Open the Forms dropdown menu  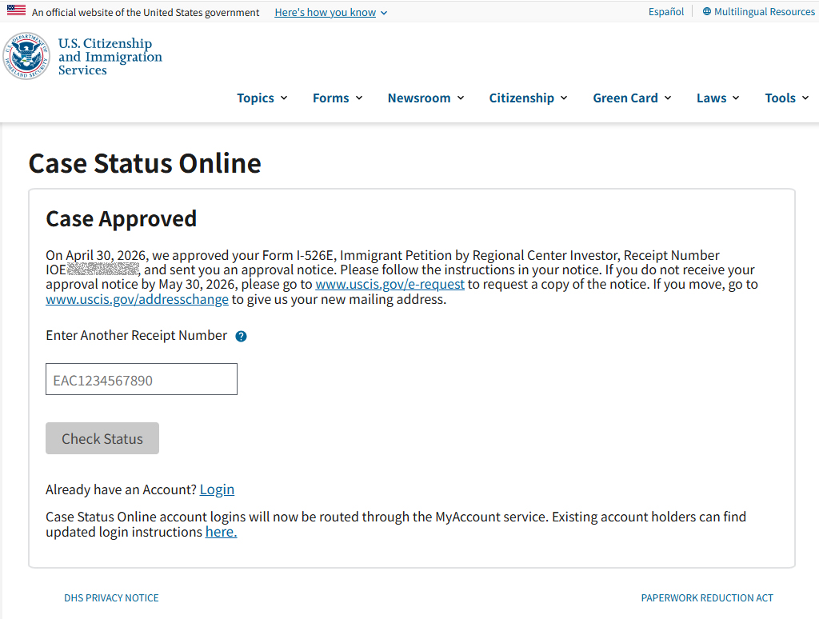(x=338, y=98)
